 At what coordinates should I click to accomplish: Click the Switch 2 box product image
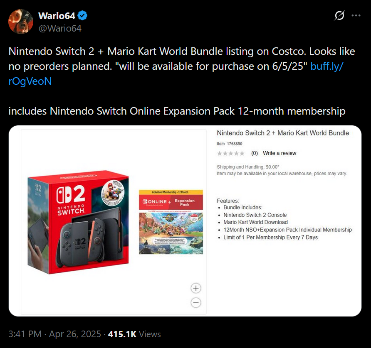click(x=78, y=222)
